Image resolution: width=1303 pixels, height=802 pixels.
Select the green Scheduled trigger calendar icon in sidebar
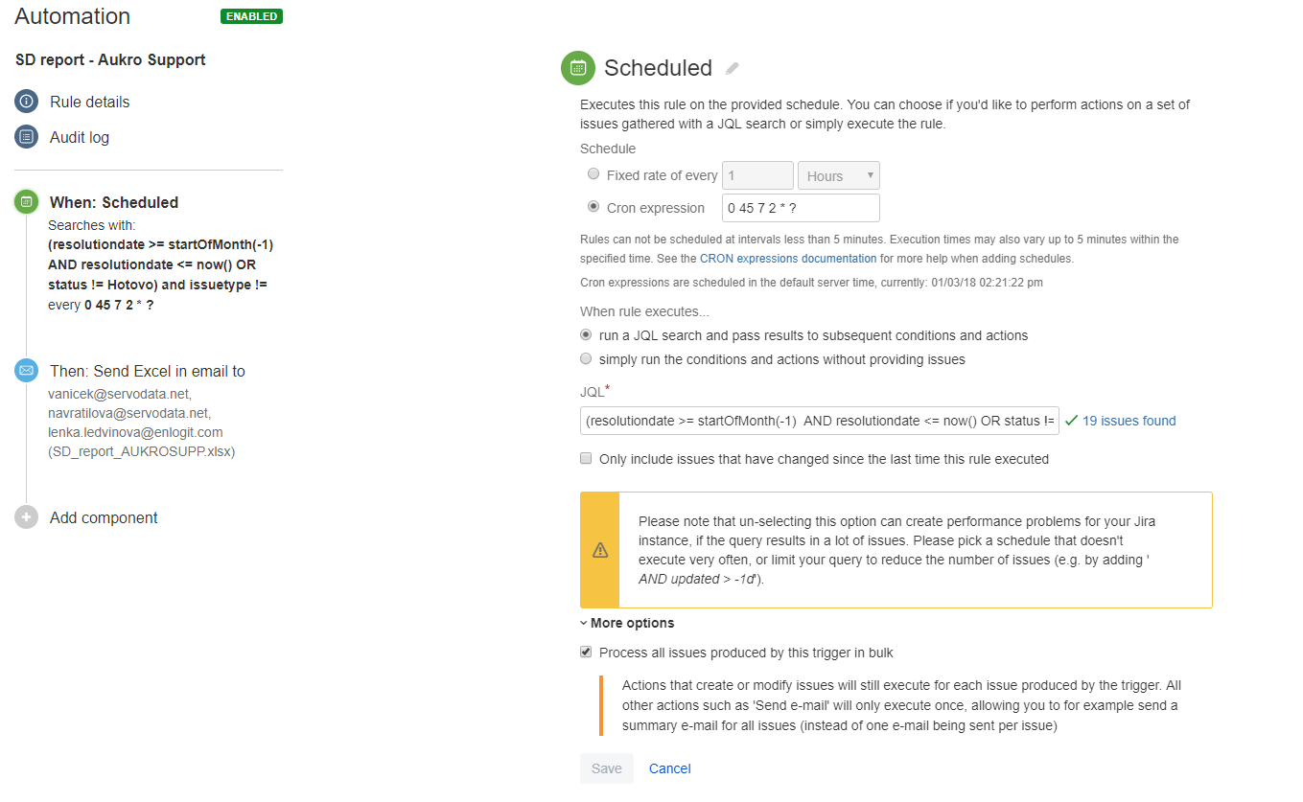(x=26, y=202)
